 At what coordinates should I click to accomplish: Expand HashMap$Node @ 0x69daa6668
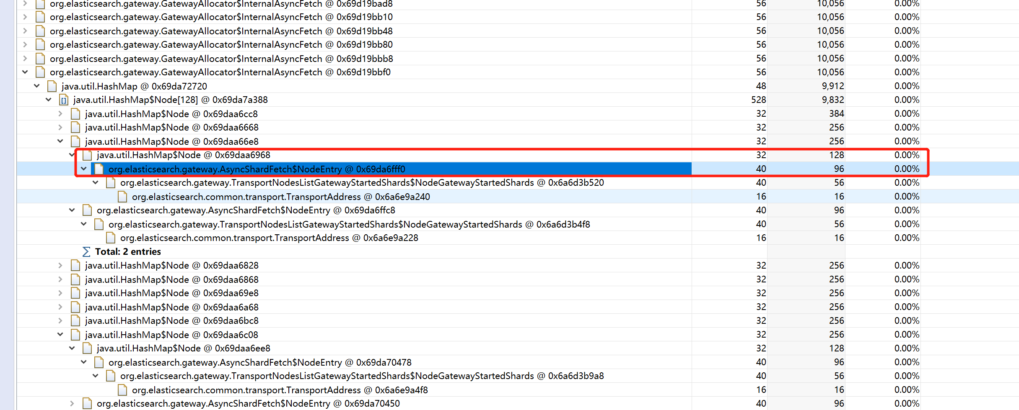tap(60, 128)
